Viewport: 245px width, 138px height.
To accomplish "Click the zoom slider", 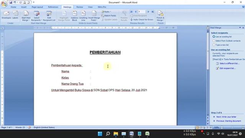I will 232,127.
